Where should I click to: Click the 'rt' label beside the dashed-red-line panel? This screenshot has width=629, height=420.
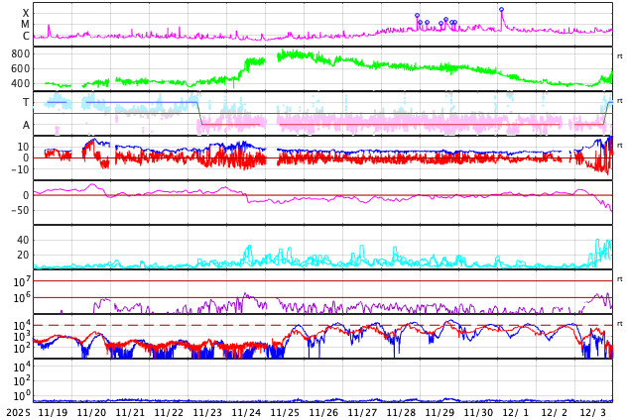pyautogui.click(x=619, y=324)
